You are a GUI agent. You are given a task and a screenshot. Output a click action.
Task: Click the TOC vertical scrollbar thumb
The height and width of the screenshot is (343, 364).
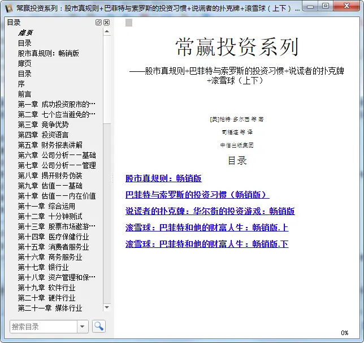(x=107, y=79)
